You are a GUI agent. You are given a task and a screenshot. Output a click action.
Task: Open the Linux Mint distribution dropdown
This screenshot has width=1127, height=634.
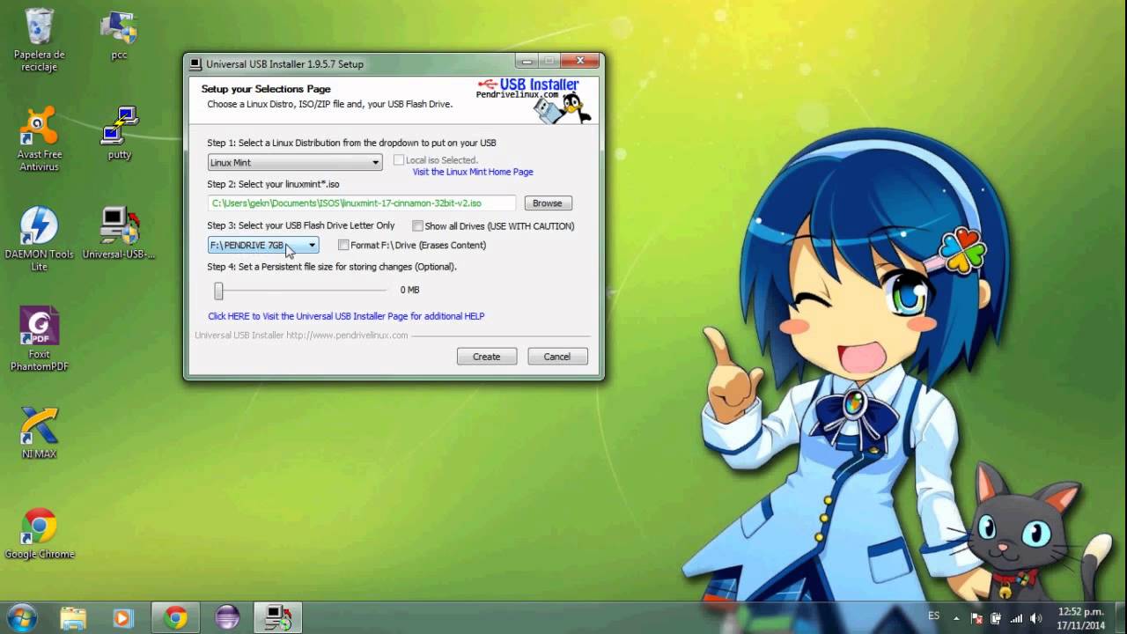pos(295,162)
